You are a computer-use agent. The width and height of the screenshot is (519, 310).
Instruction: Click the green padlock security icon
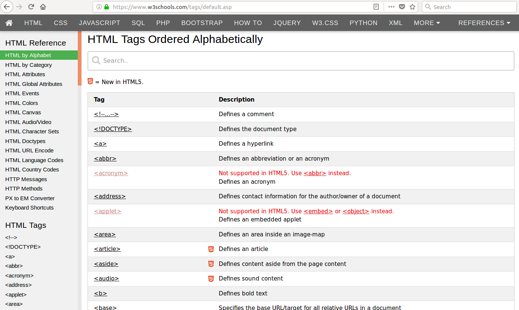107,7
